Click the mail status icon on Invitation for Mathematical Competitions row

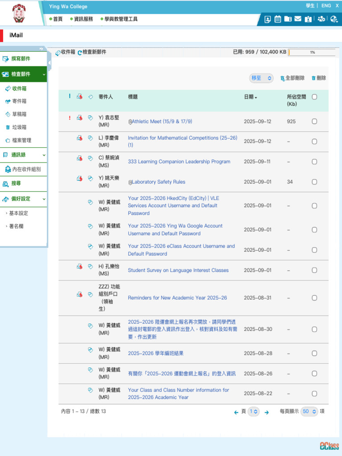pyautogui.click(x=90, y=138)
